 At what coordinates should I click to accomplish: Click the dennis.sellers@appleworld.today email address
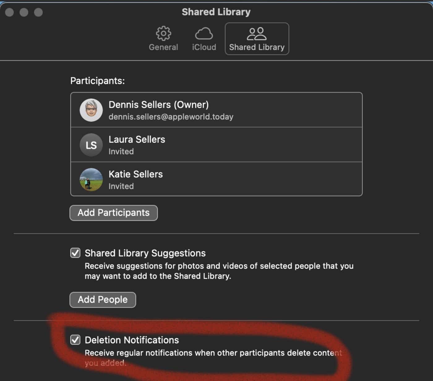(x=171, y=117)
